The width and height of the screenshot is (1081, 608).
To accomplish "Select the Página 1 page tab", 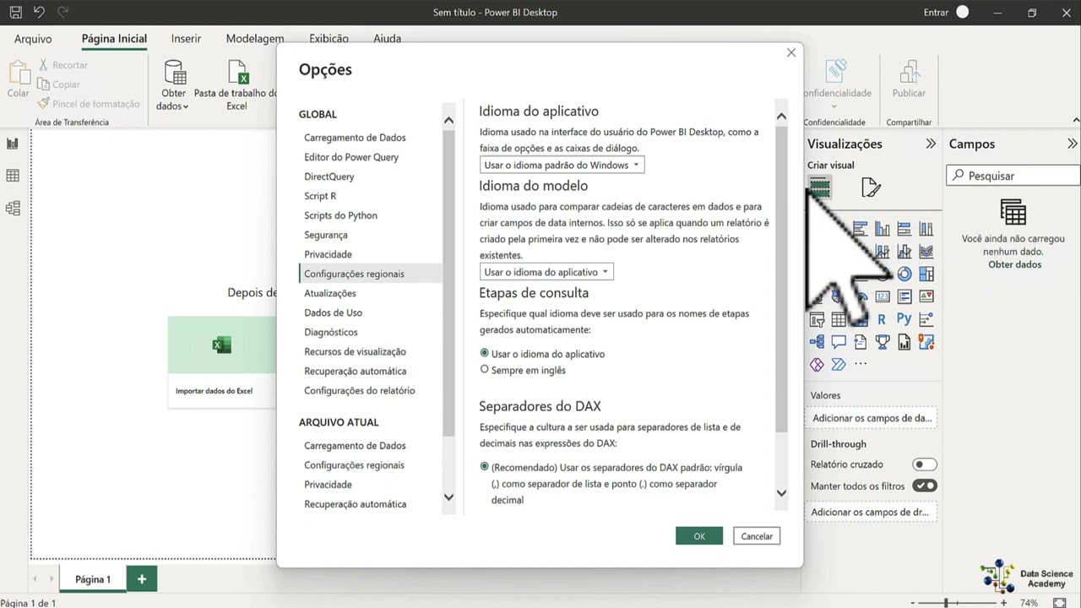I will click(93, 579).
